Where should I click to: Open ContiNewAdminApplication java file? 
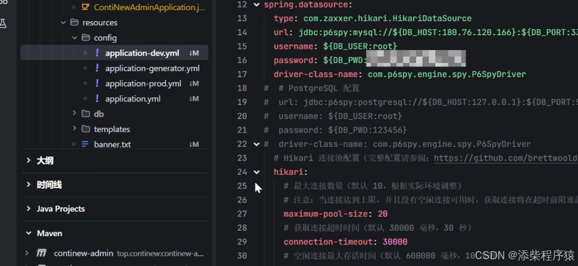[149, 7]
